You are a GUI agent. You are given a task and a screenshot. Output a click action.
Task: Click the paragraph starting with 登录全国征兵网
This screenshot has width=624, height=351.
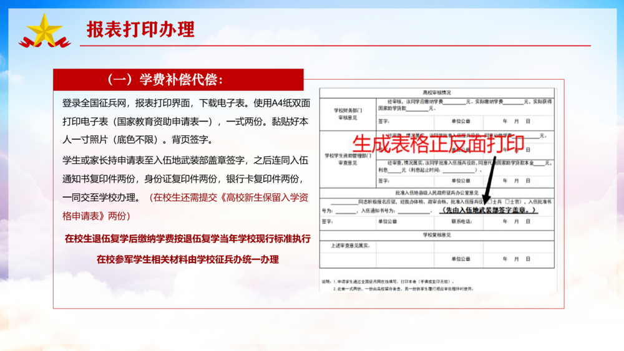point(186,122)
